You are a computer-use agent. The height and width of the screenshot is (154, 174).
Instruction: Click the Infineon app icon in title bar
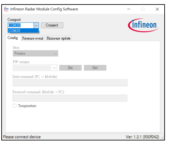(6, 9)
